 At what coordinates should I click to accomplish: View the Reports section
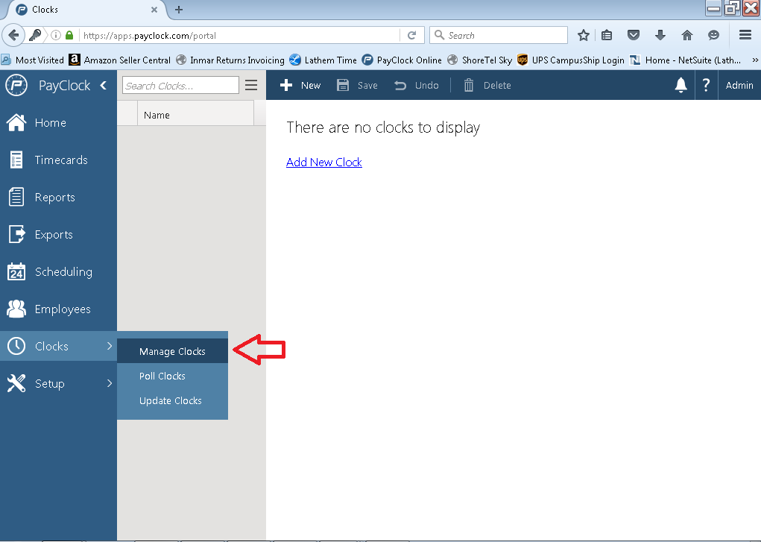56,197
